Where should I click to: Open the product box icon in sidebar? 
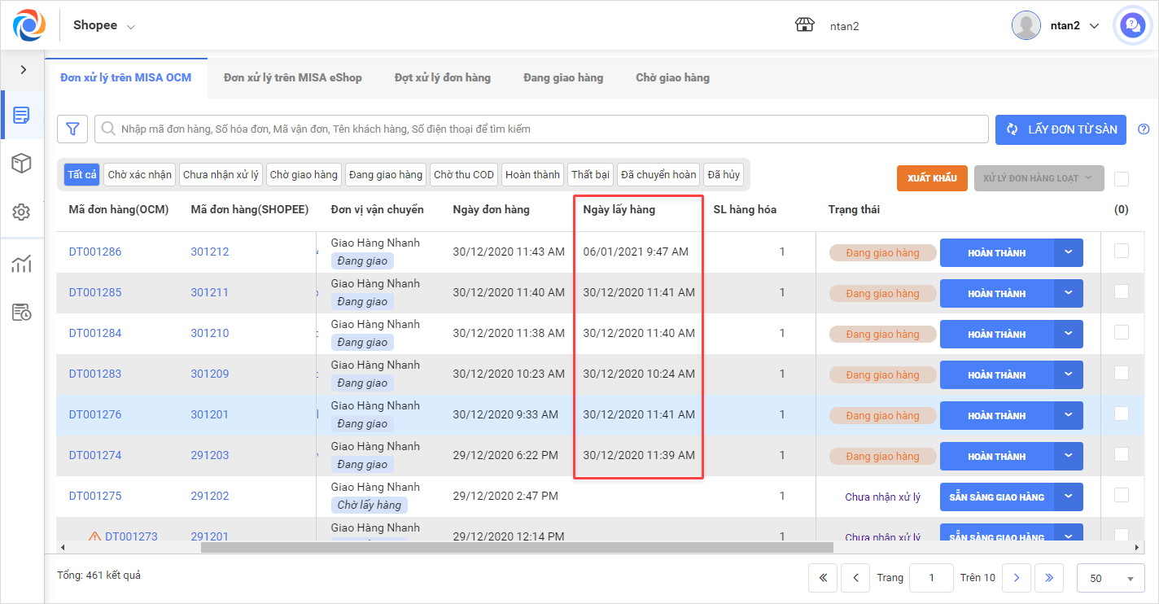click(22, 164)
